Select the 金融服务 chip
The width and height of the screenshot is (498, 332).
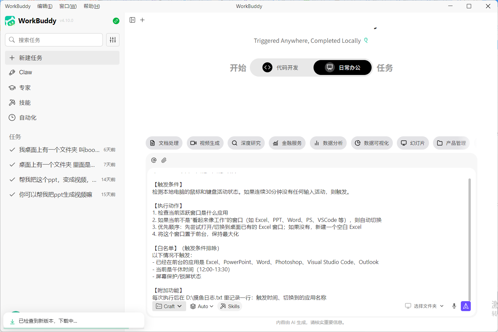tap(287, 143)
